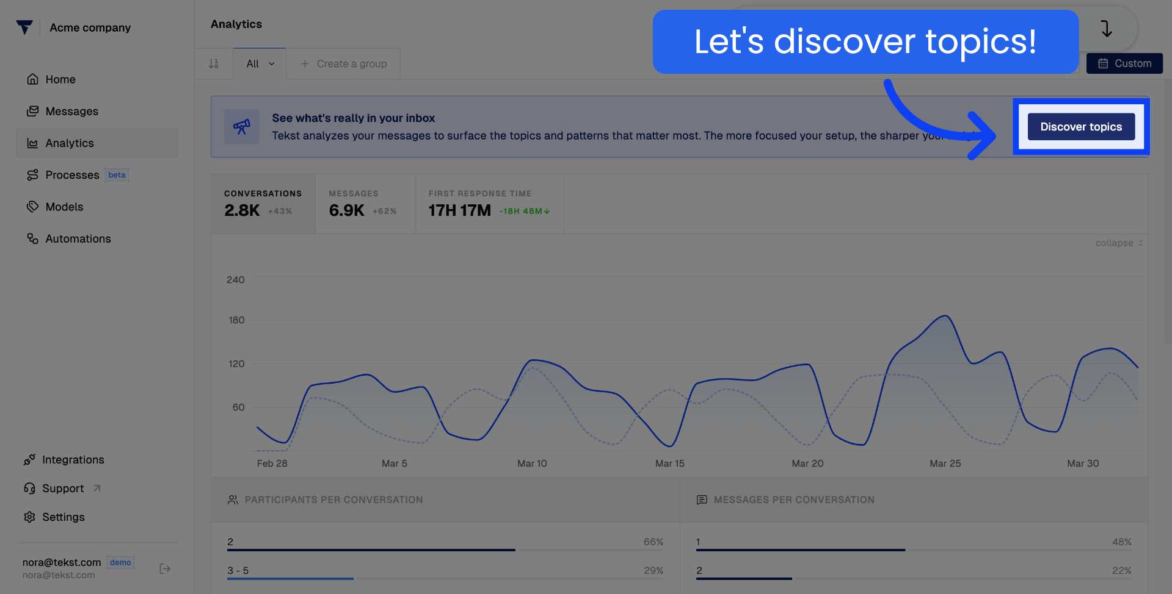1172x594 pixels.
Task: Click the Models tag icon
Action: (33, 207)
